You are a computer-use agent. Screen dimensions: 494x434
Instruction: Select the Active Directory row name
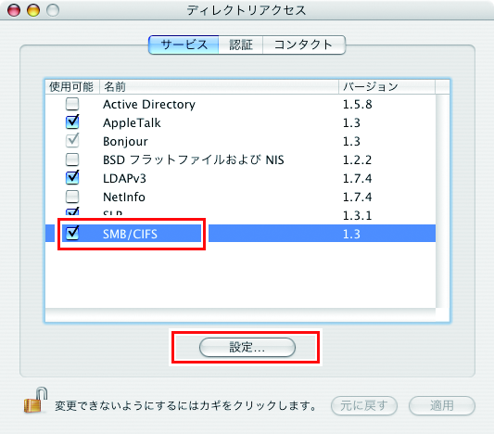point(149,104)
